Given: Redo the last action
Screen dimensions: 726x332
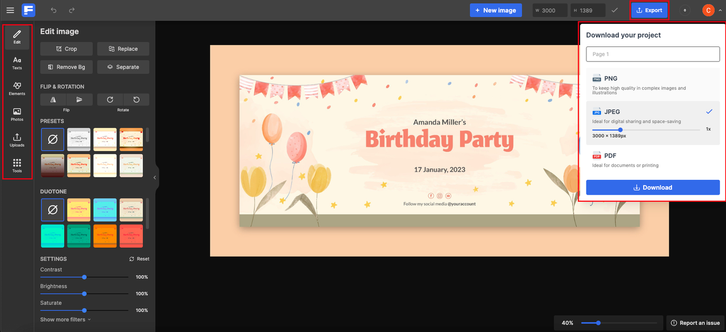Looking at the screenshot, I should pyautogui.click(x=71, y=10).
